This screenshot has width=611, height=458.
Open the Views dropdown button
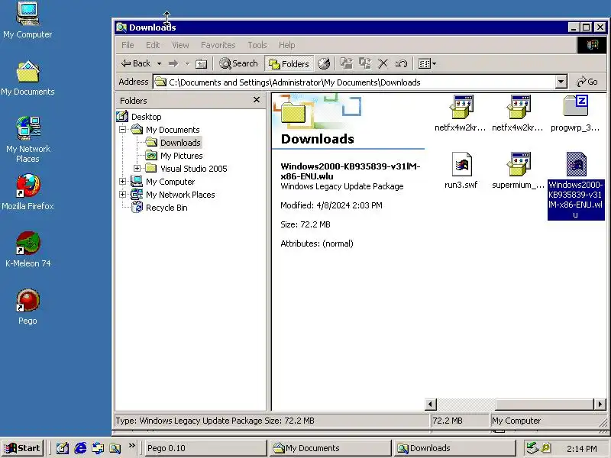(427, 63)
